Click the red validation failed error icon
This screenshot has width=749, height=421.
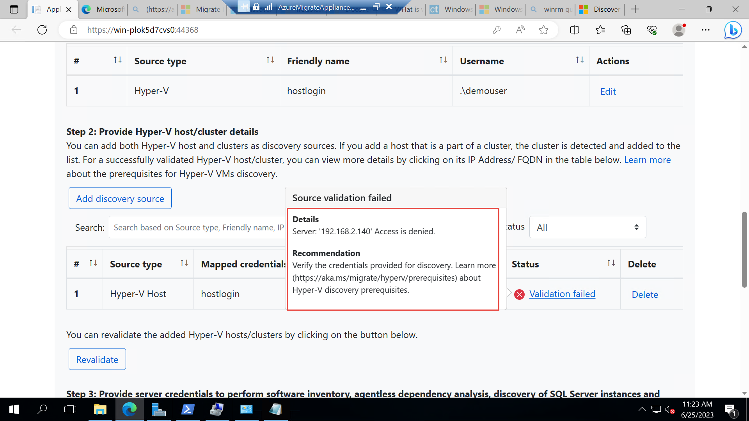(x=519, y=294)
